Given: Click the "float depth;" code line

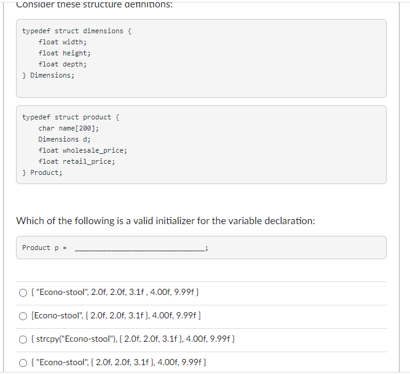Looking at the screenshot, I should pyautogui.click(x=62, y=64).
